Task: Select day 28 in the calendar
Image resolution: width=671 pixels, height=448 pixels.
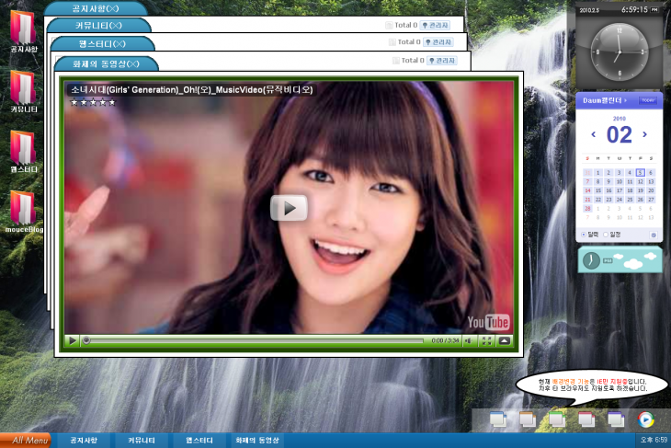Action: (x=587, y=209)
